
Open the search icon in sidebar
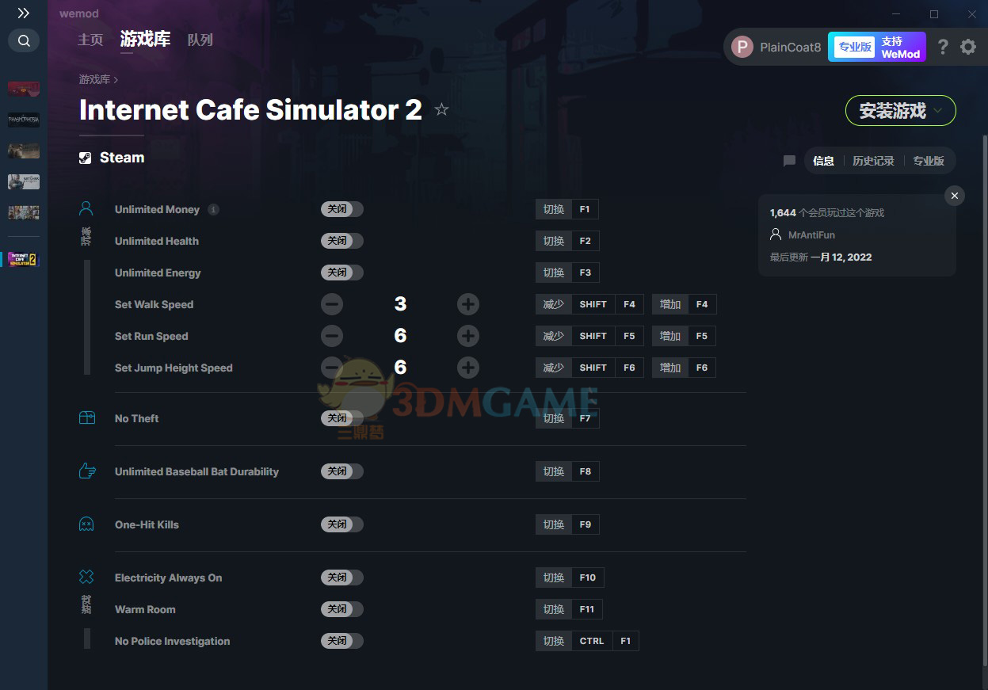24,40
